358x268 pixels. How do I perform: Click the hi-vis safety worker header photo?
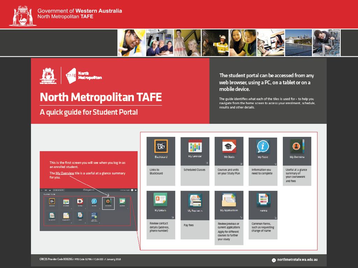click(215, 43)
